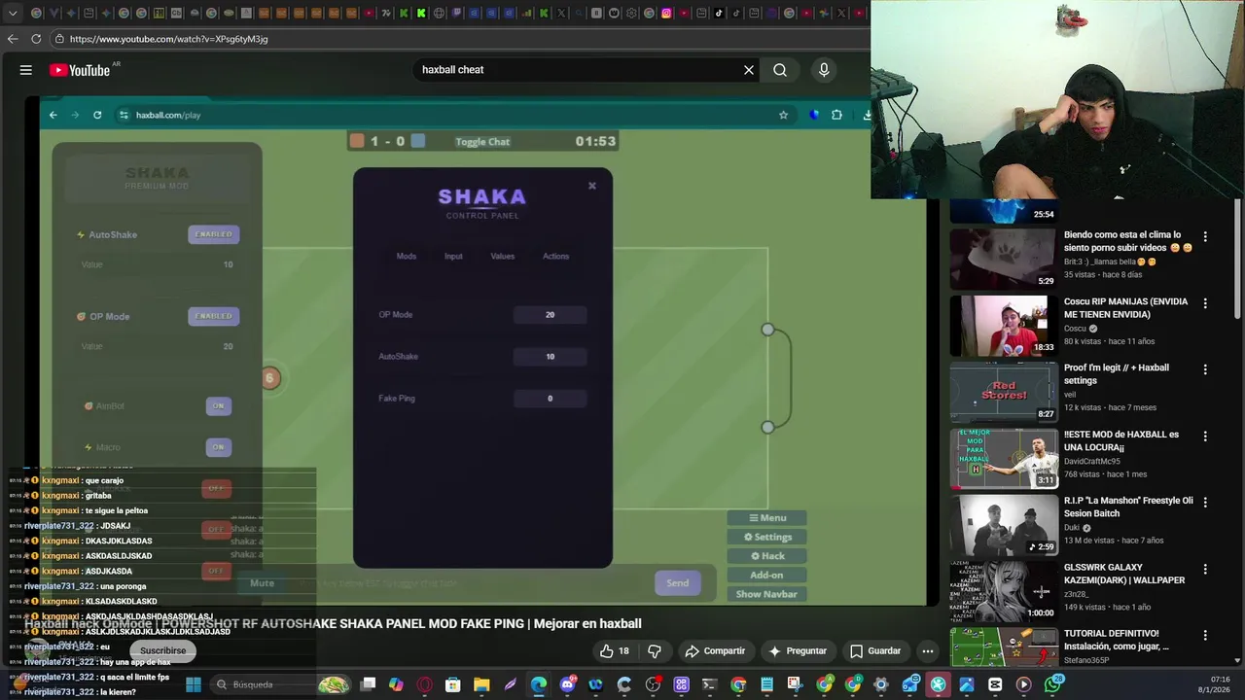Open options for 'Biendo como esta el clima' video
The width and height of the screenshot is (1245, 700).
click(1205, 236)
